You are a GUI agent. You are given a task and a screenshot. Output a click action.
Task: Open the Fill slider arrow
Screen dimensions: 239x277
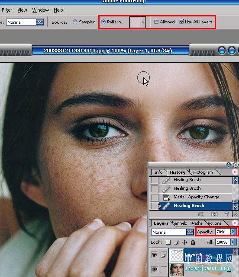click(233, 242)
